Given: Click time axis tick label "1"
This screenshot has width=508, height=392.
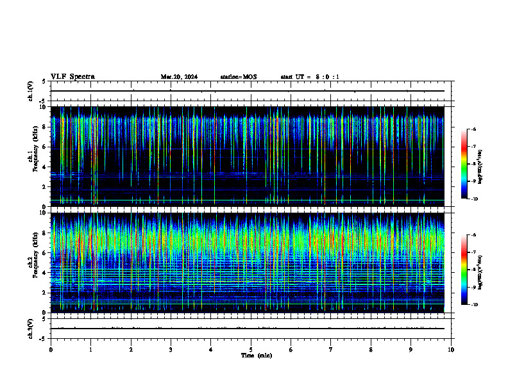Looking at the screenshot, I should pos(91,350).
